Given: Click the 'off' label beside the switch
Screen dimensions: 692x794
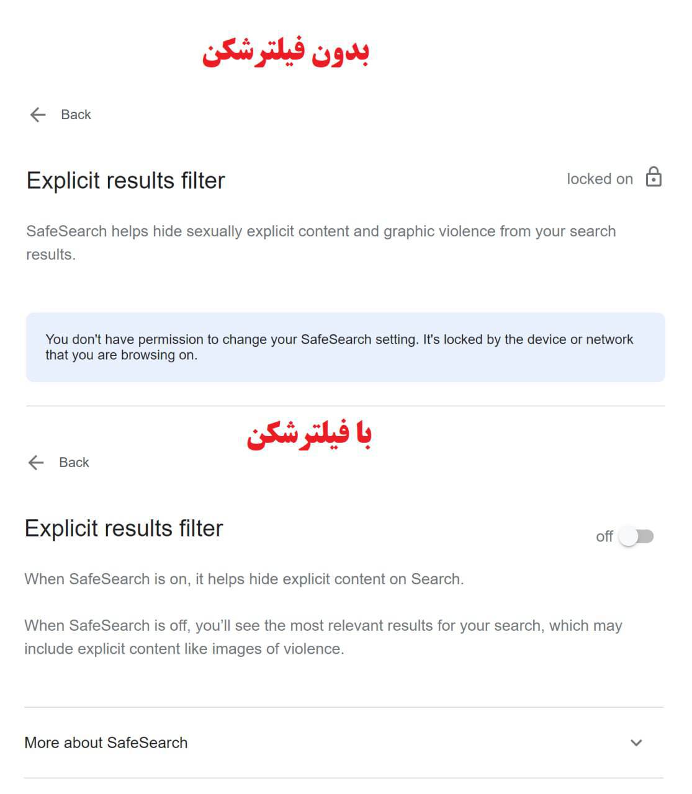Looking at the screenshot, I should click(x=604, y=537).
